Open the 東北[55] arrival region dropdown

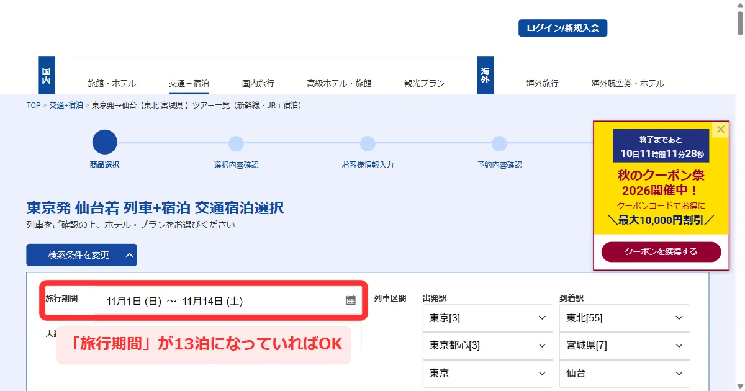[x=625, y=318]
